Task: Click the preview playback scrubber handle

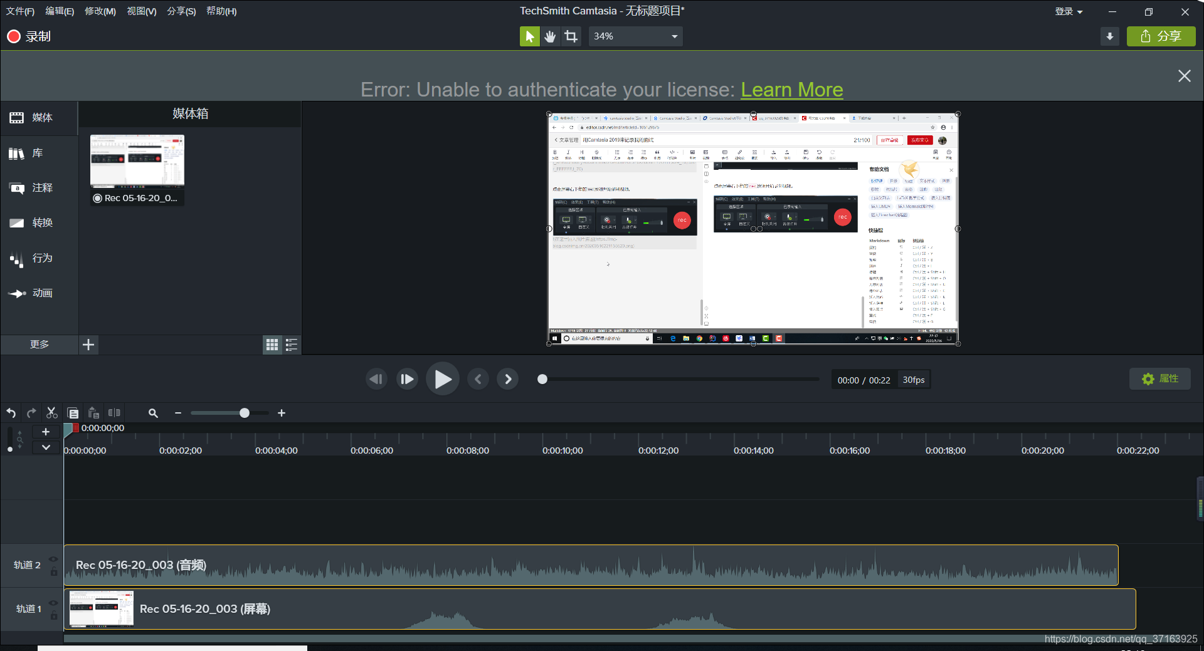Action: pyautogui.click(x=542, y=379)
